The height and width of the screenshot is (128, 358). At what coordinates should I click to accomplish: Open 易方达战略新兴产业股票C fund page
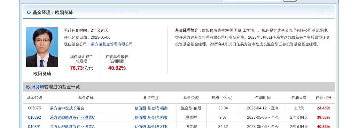(x=72, y=117)
